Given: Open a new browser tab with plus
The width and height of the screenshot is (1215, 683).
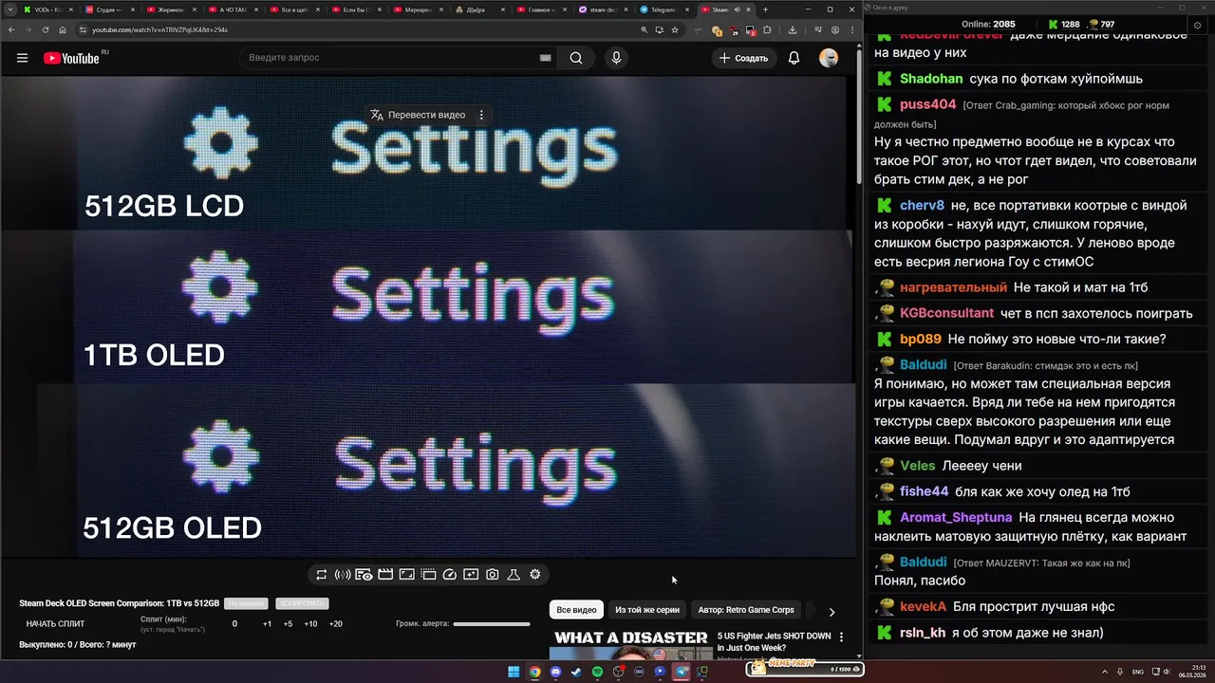Looking at the screenshot, I should [x=765, y=9].
